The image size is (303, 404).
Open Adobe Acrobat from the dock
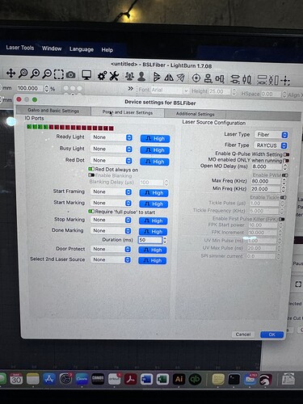click(130, 379)
